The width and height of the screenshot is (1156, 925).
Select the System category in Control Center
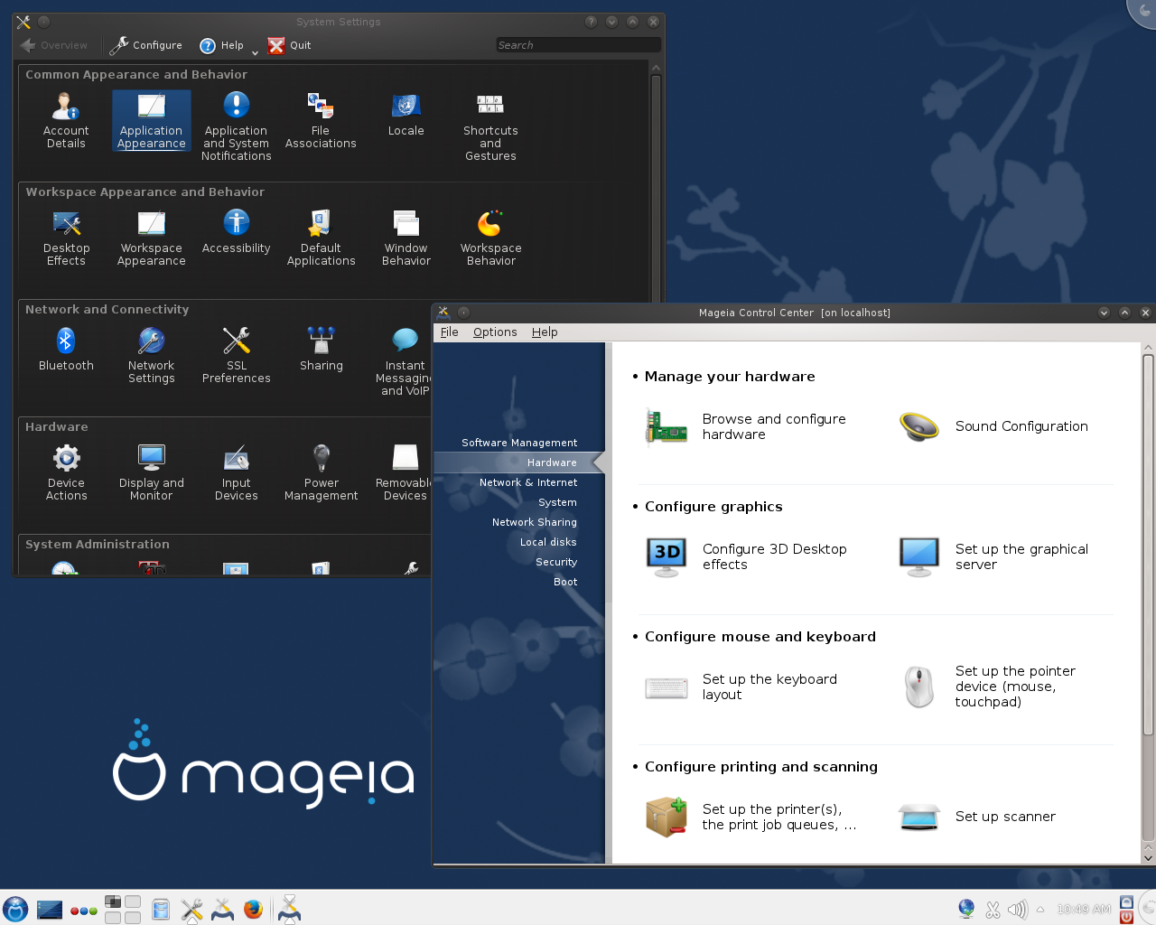[557, 502]
